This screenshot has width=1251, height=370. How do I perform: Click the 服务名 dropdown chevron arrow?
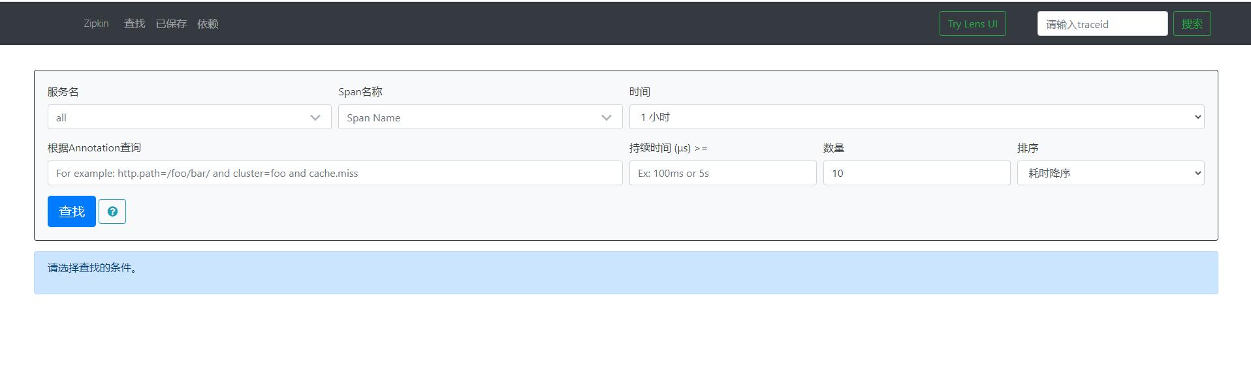tap(315, 117)
